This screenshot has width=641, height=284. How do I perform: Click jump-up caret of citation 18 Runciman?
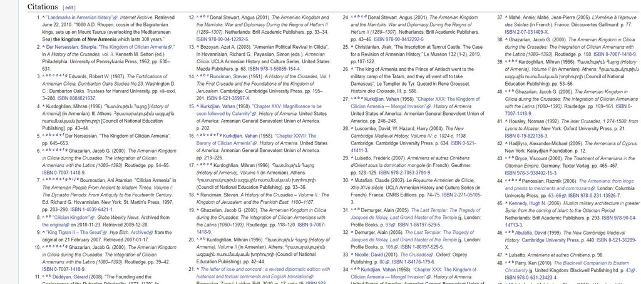click(198, 195)
